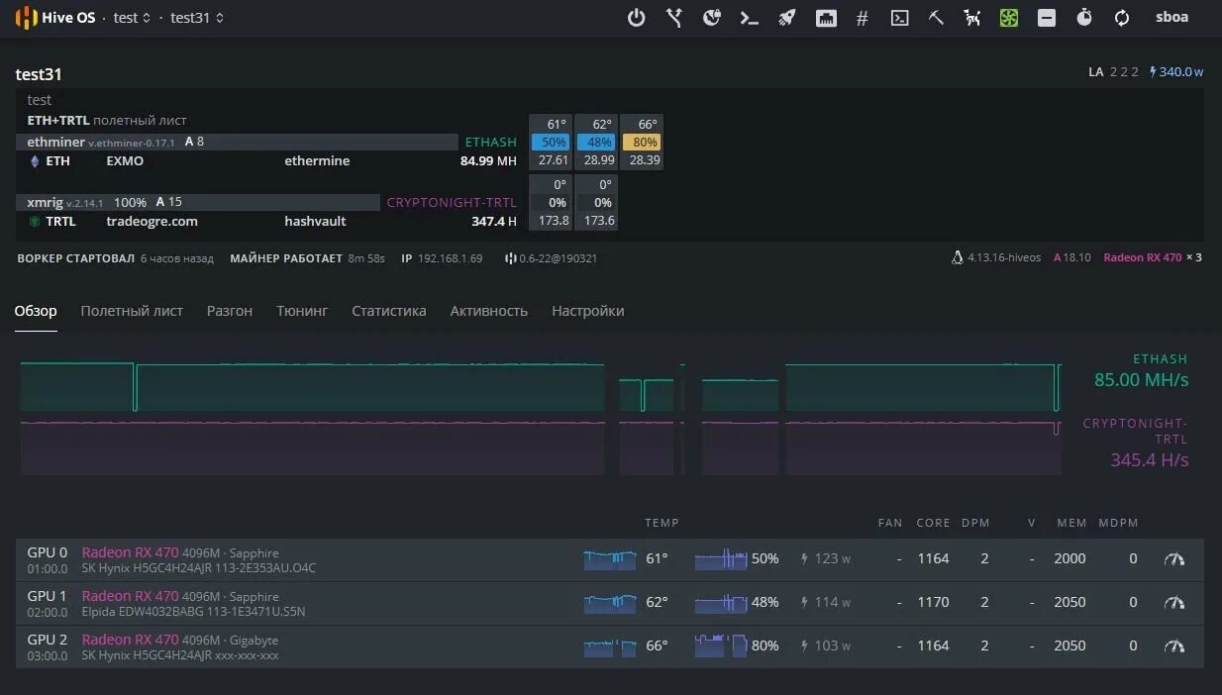Screen dimensions: 1222x695
Task: Click the yellow 80% fan badge
Action: [x=642, y=143]
